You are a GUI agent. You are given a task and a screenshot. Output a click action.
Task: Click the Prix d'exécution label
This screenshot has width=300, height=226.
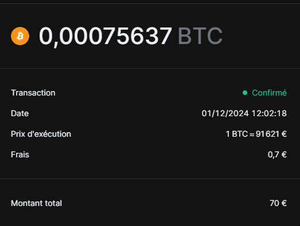(x=41, y=134)
